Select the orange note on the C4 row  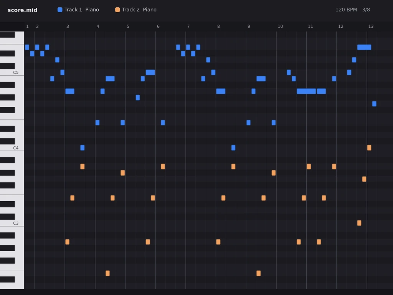(369, 148)
